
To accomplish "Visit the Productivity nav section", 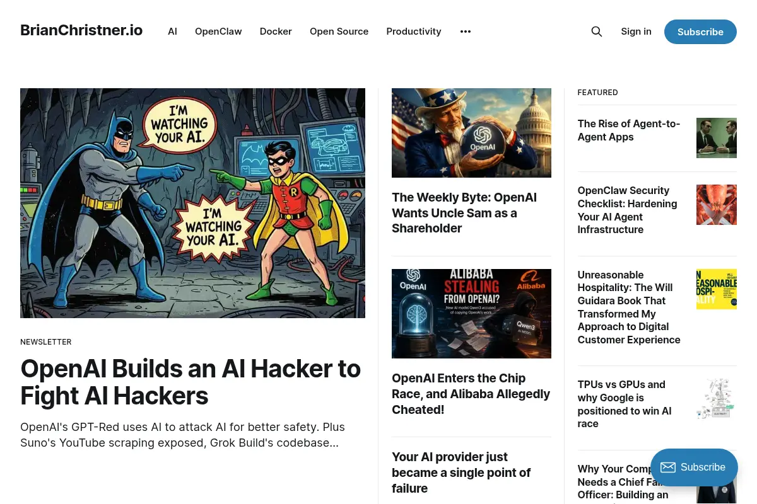I will (x=414, y=31).
